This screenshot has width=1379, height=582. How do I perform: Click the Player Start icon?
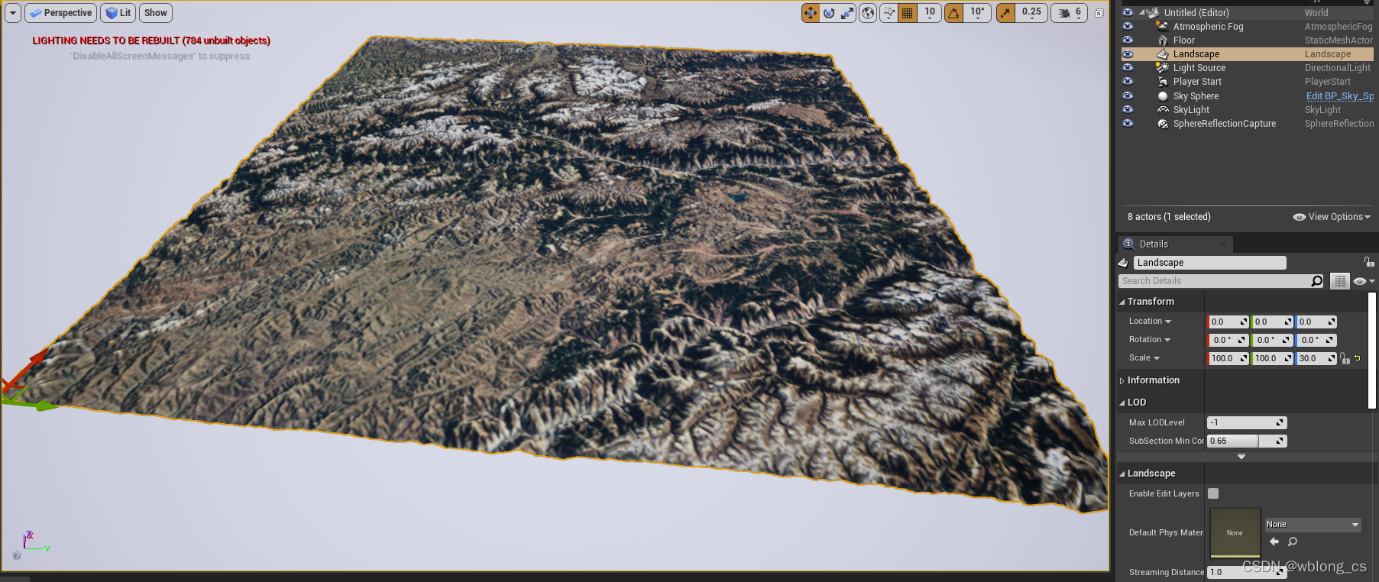(x=1163, y=81)
